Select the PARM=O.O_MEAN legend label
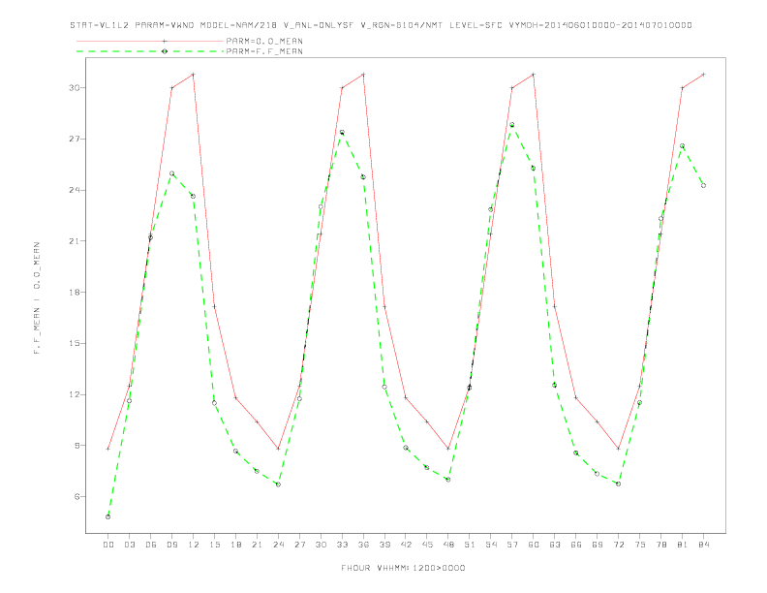This screenshot has width=767, height=593. pyautogui.click(x=264, y=41)
